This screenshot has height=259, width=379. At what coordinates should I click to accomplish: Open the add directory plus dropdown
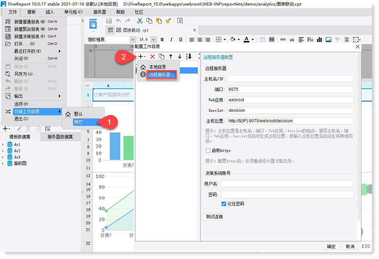[x=142, y=56]
